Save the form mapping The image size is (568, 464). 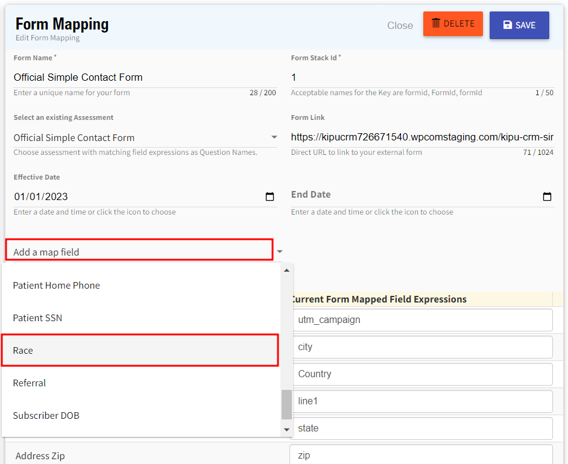(519, 25)
